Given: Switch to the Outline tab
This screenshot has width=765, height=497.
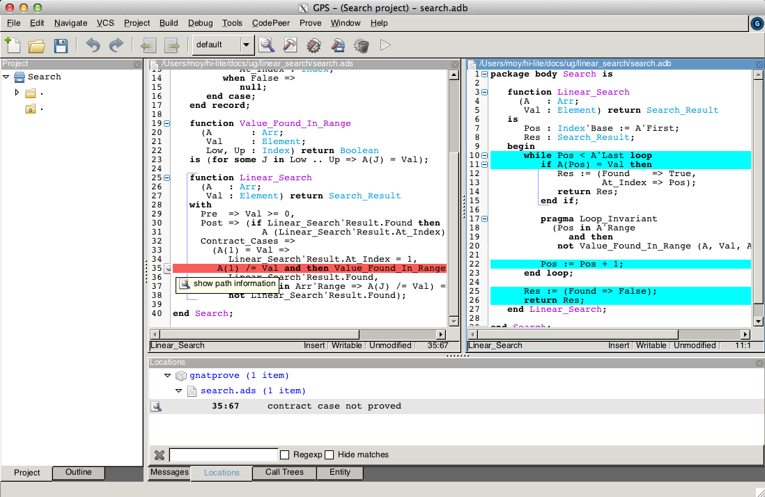Looking at the screenshot, I should (x=79, y=472).
